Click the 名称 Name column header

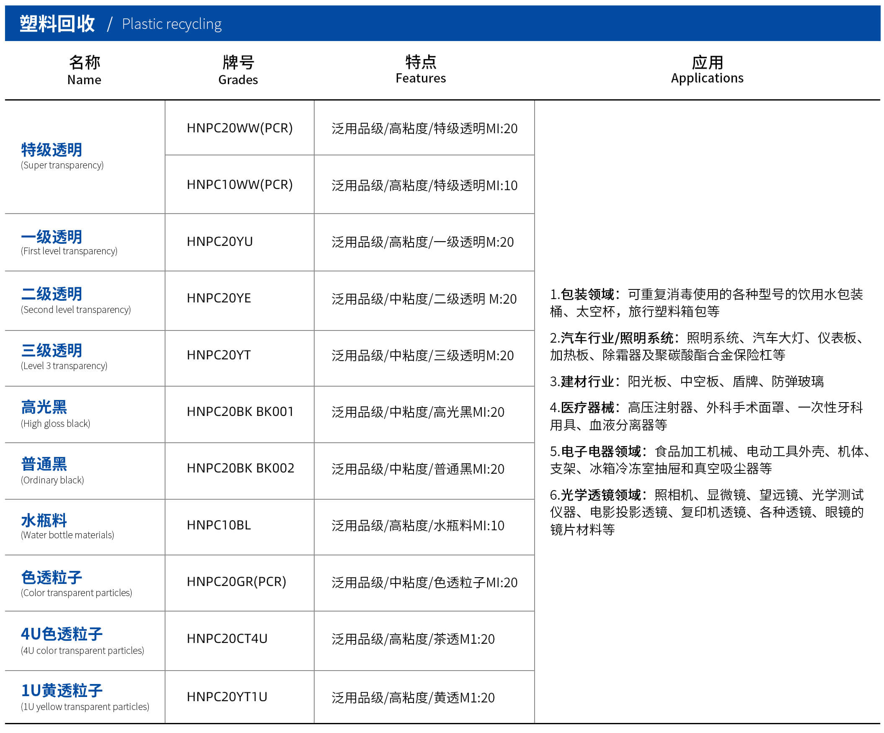(84, 70)
